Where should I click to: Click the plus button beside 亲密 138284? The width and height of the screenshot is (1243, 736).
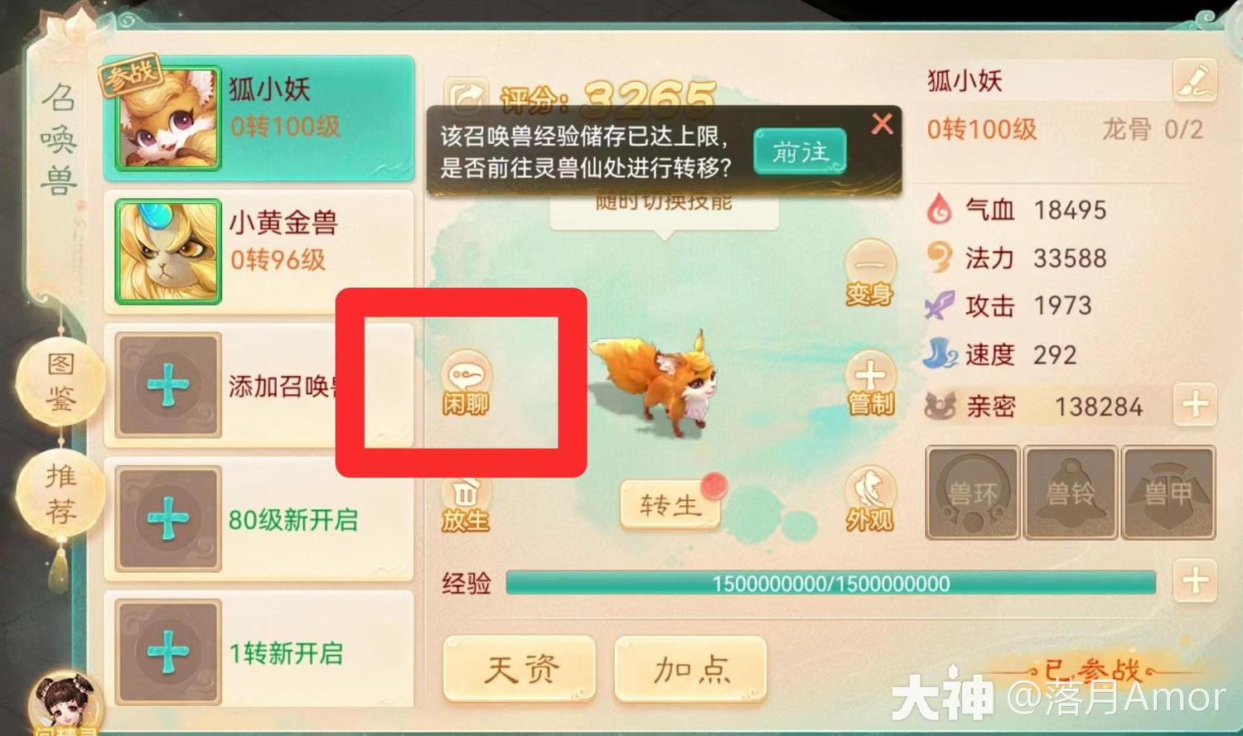1195,405
